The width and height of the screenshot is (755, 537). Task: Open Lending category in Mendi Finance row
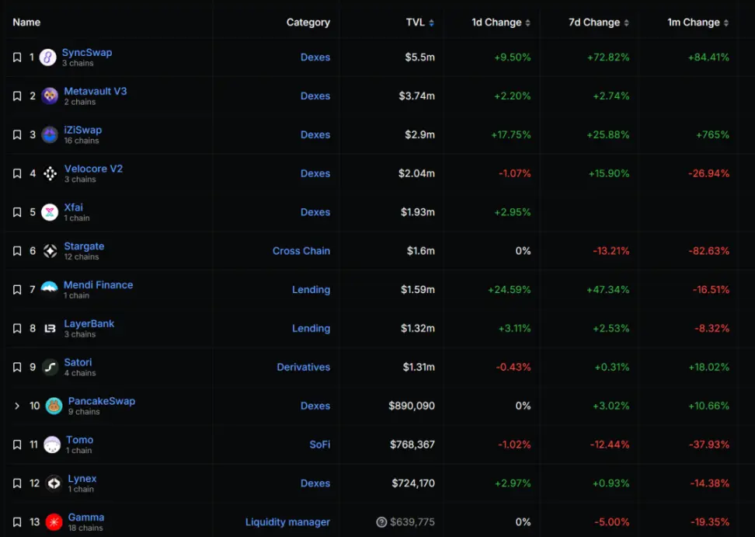tap(311, 289)
